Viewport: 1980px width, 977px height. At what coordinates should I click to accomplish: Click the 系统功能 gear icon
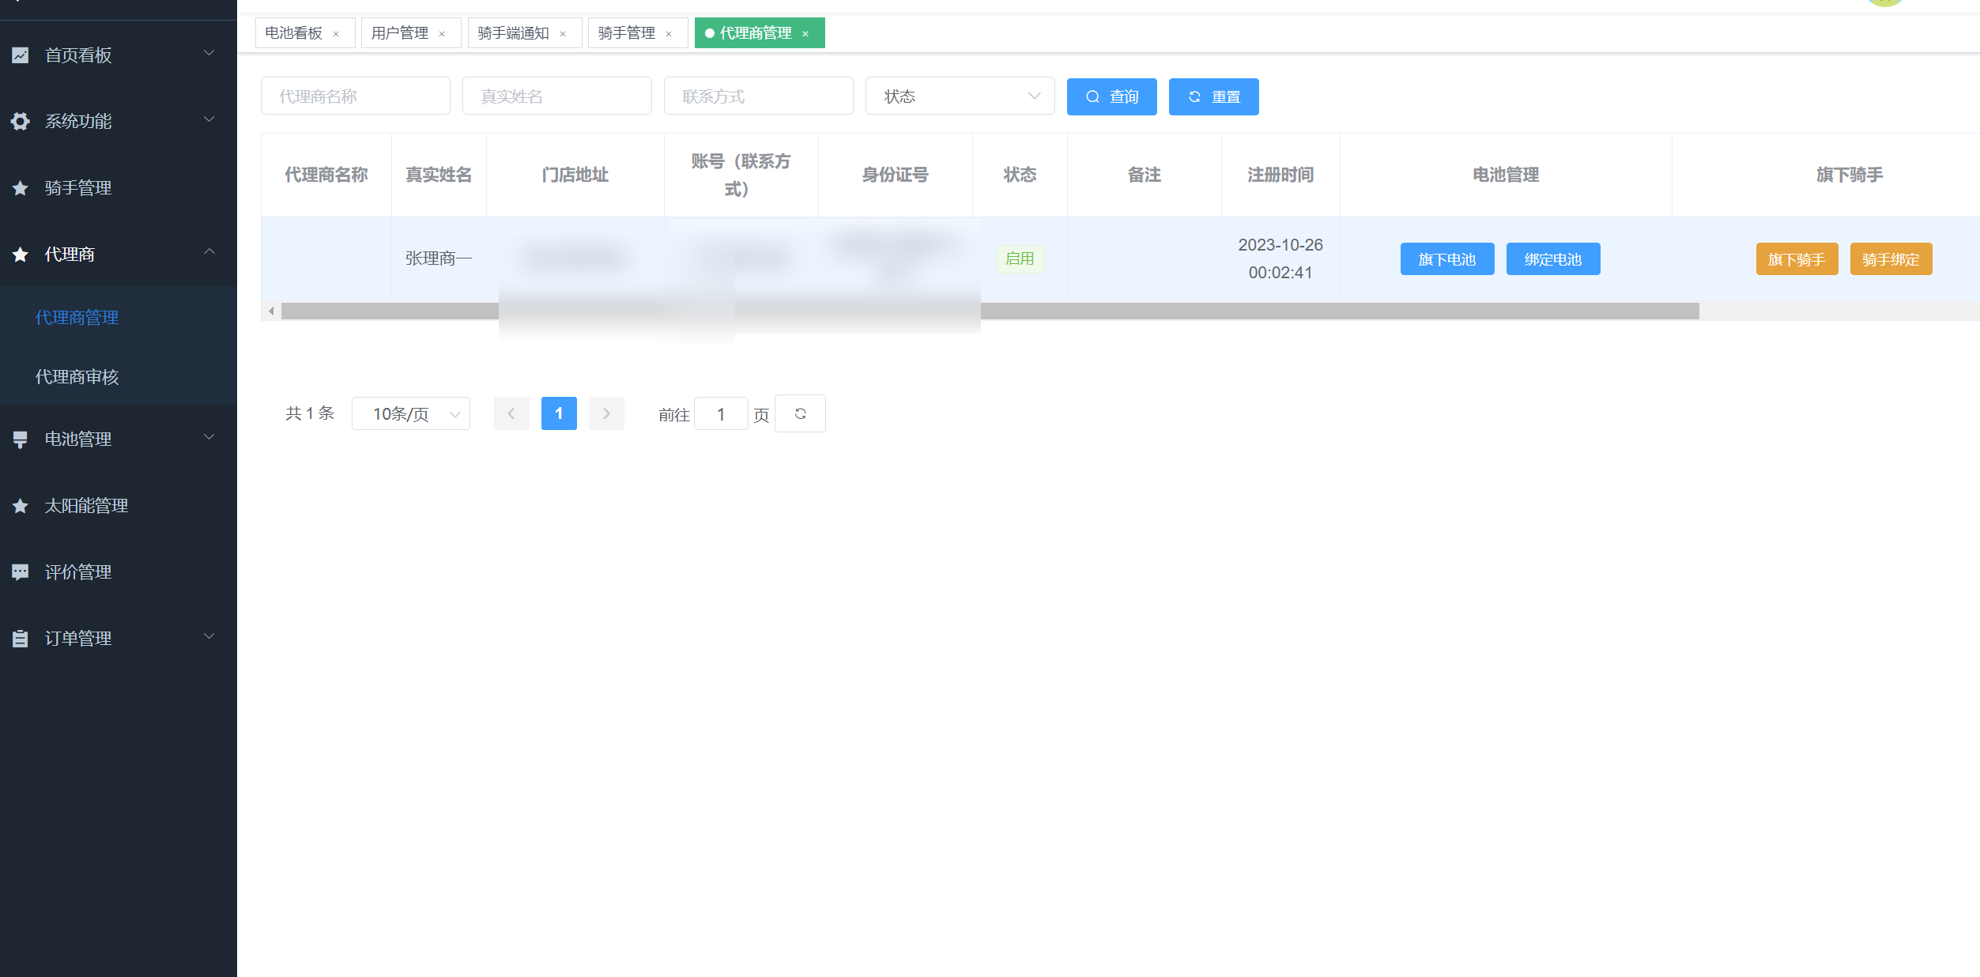[21, 121]
